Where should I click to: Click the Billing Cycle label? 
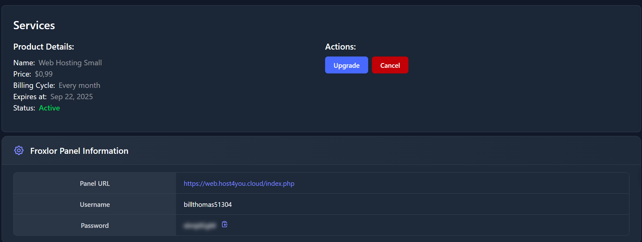34,85
